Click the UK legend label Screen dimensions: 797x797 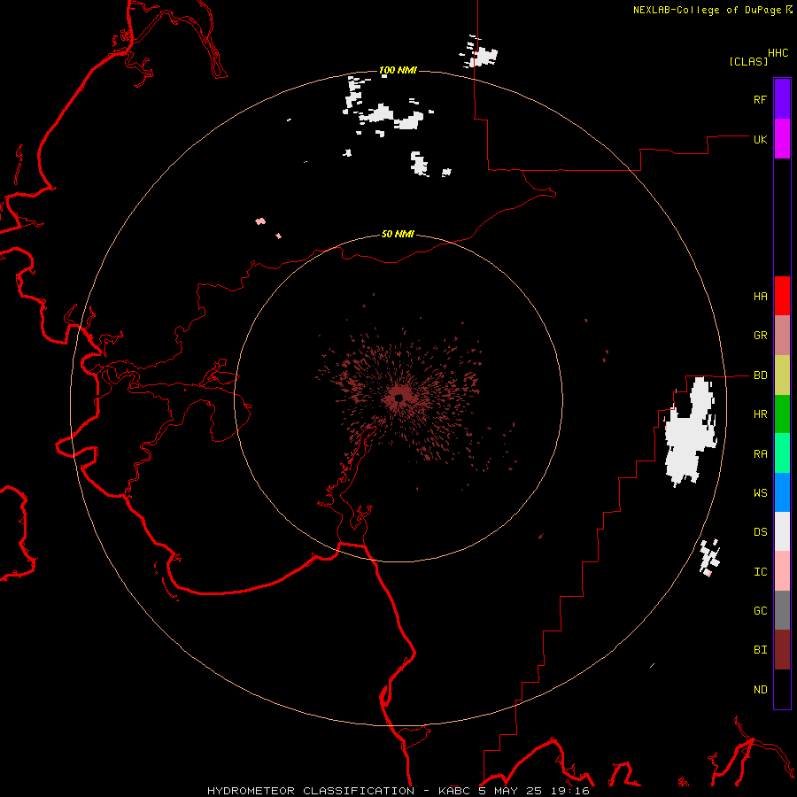click(x=760, y=139)
